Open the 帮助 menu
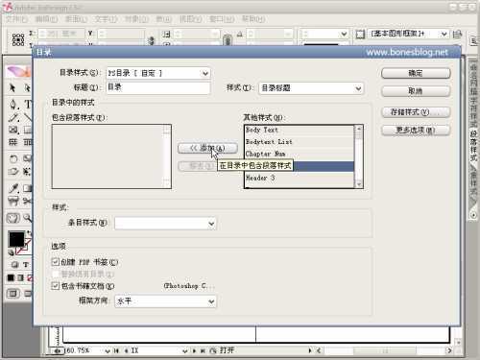This screenshot has height=360, width=480. pos(252,19)
